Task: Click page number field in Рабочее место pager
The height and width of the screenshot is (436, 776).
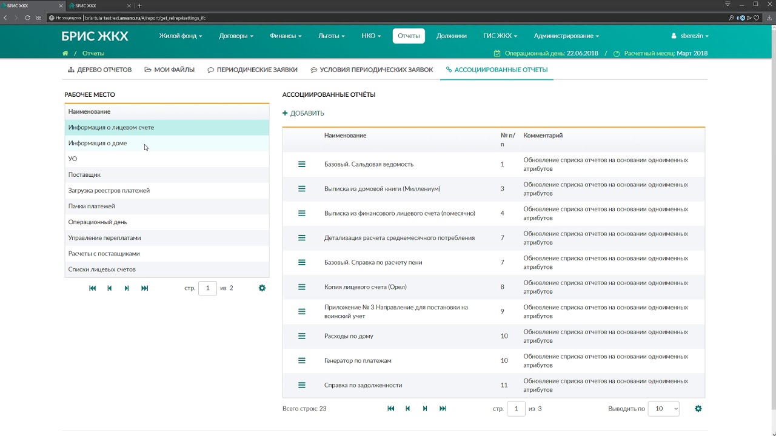Action: click(x=207, y=288)
